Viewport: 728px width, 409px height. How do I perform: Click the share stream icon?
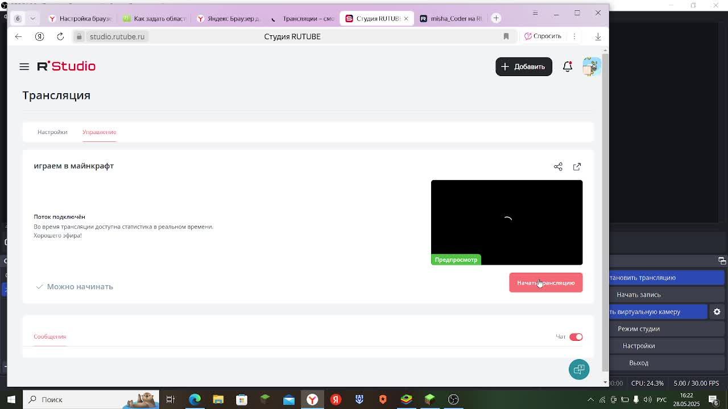558,166
